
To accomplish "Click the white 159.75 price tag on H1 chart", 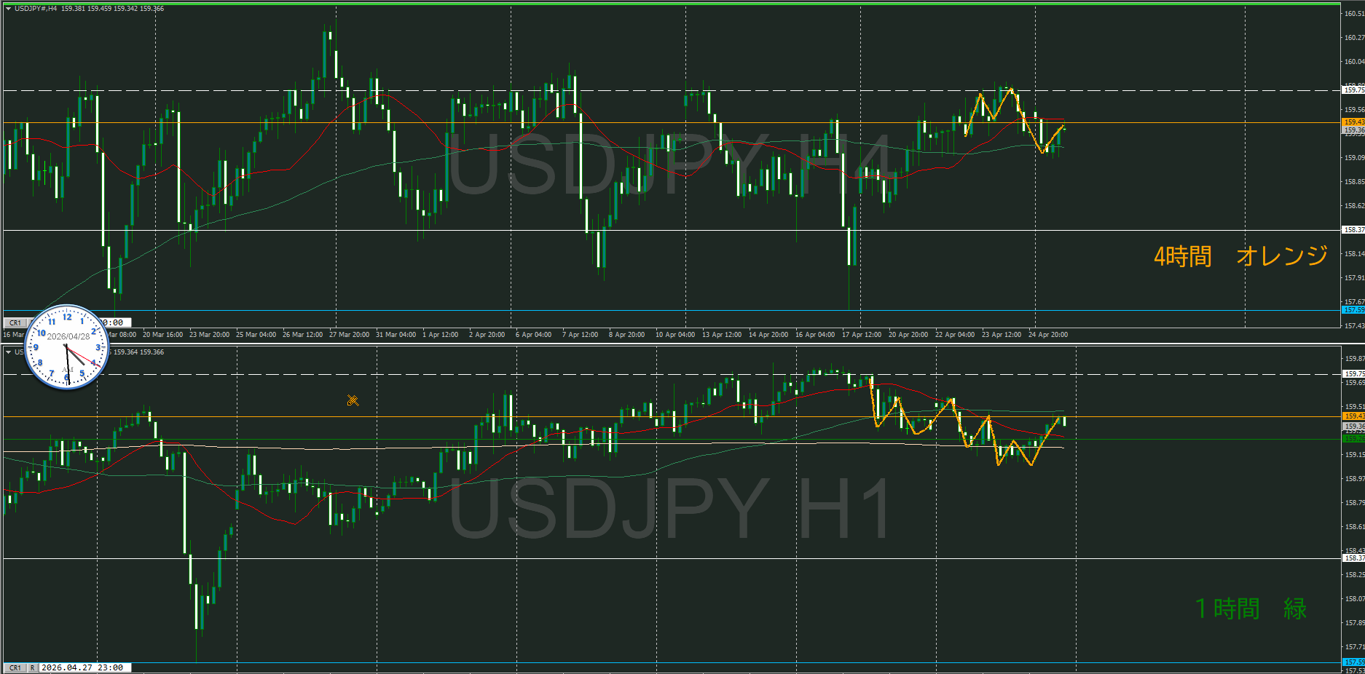I will [x=1353, y=374].
